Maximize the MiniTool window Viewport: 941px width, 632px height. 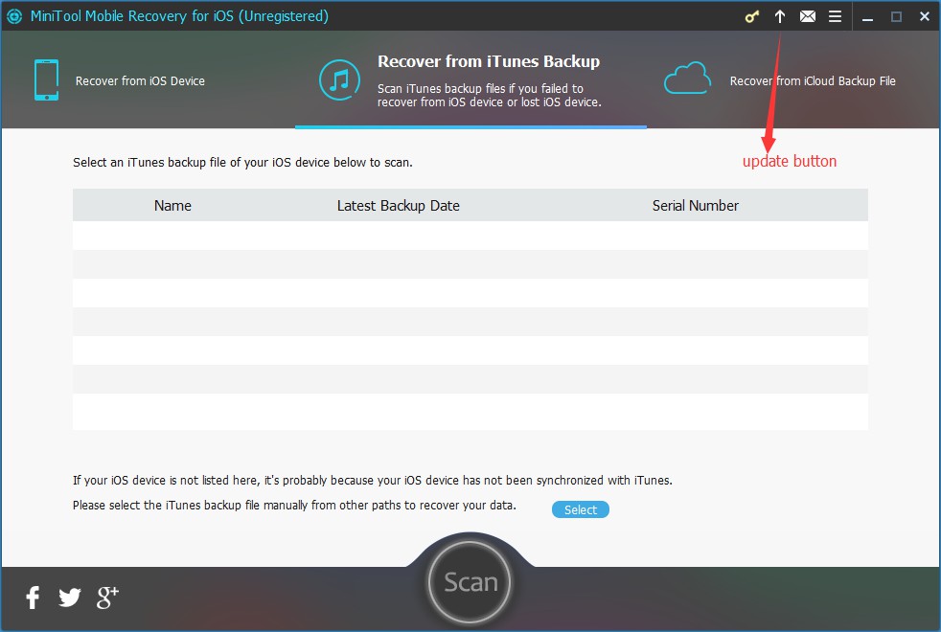(896, 17)
